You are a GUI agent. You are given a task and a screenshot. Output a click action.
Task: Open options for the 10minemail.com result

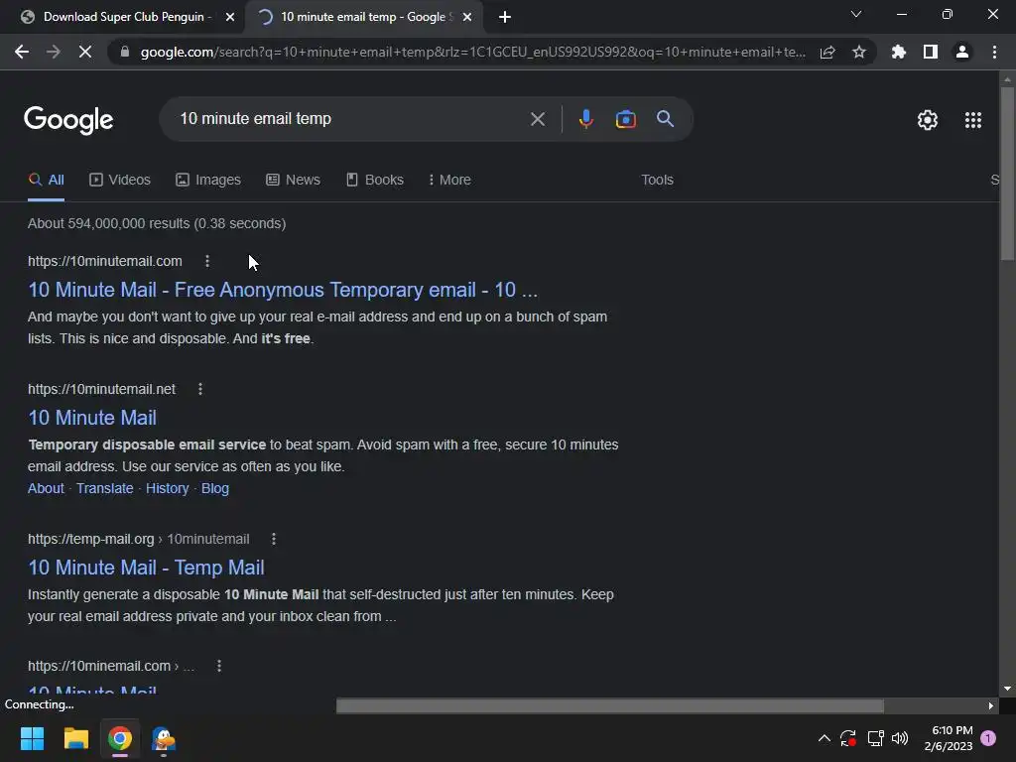pyautogui.click(x=219, y=666)
